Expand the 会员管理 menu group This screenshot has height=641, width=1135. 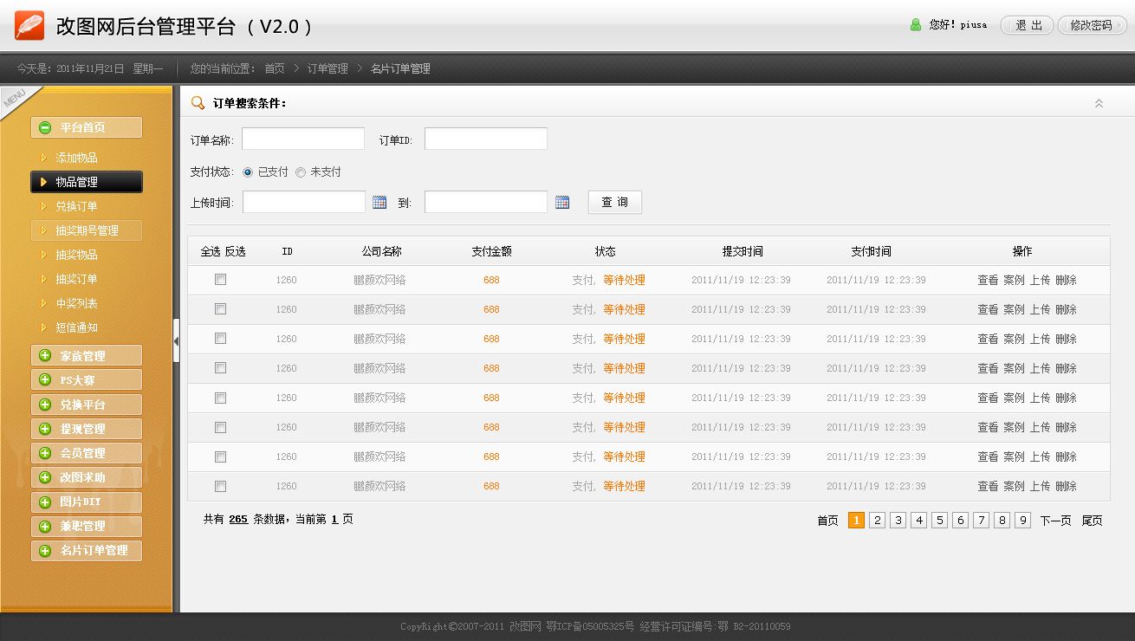pos(87,453)
